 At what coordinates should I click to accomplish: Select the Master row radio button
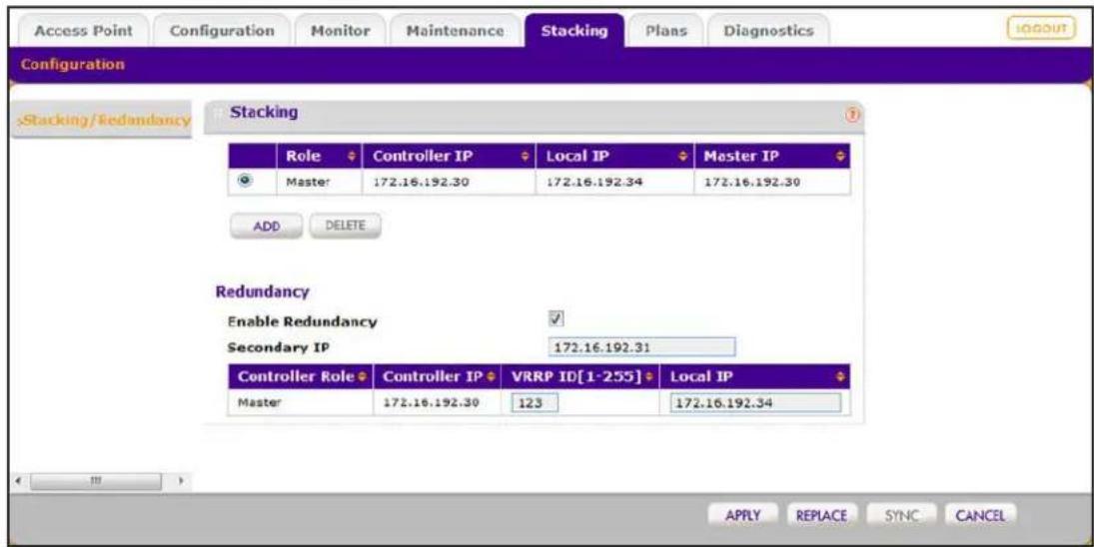click(x=244, y=180)
